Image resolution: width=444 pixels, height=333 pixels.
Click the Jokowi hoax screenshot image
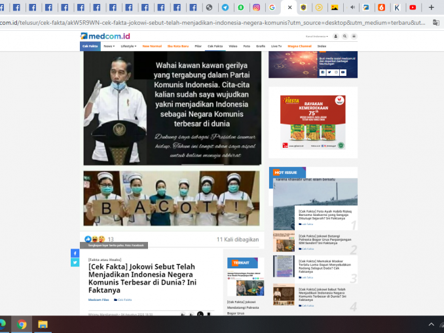click(172, 108)
